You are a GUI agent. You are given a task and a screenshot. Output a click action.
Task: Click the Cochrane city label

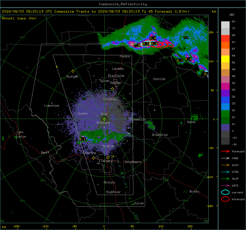(89, 153)
